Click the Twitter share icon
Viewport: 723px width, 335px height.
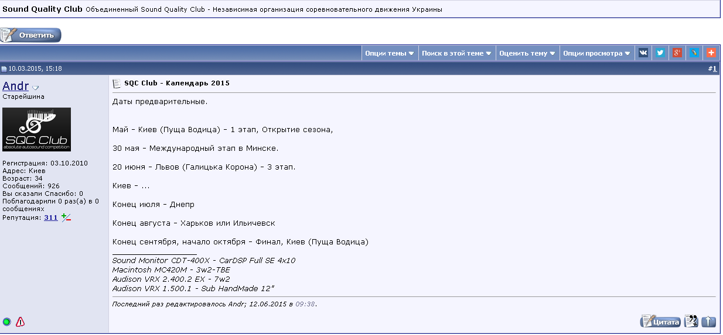tap(660, 53)
